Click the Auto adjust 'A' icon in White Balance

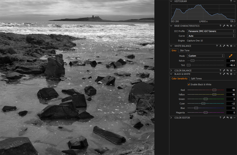point(220,46)
